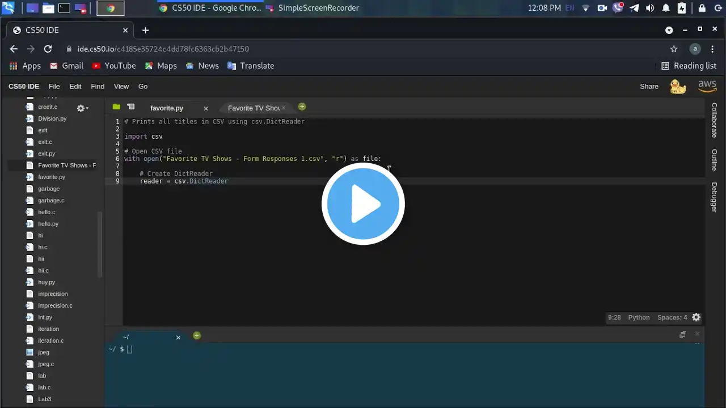Click the Share button

(x=649, y=87)
